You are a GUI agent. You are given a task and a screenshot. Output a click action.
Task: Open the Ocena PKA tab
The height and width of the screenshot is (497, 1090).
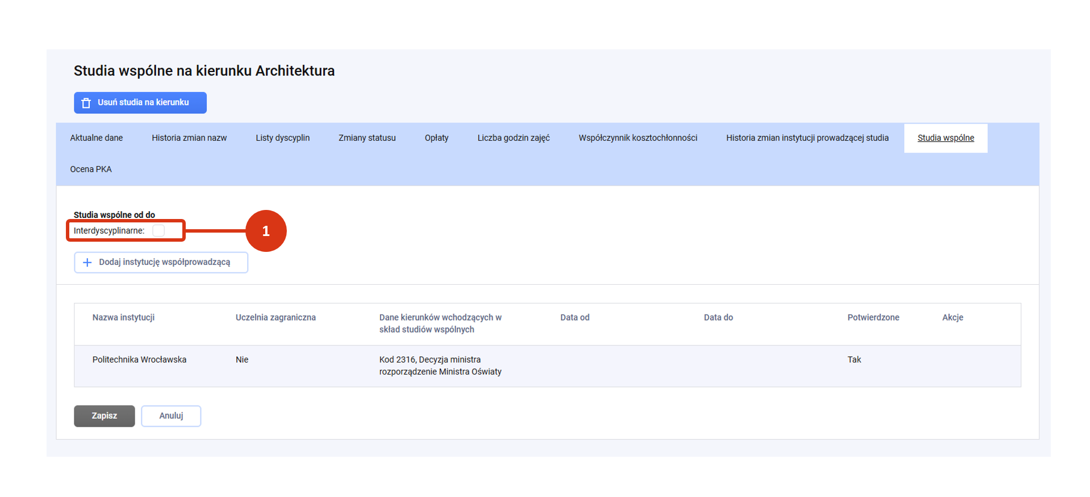point(91,169)
